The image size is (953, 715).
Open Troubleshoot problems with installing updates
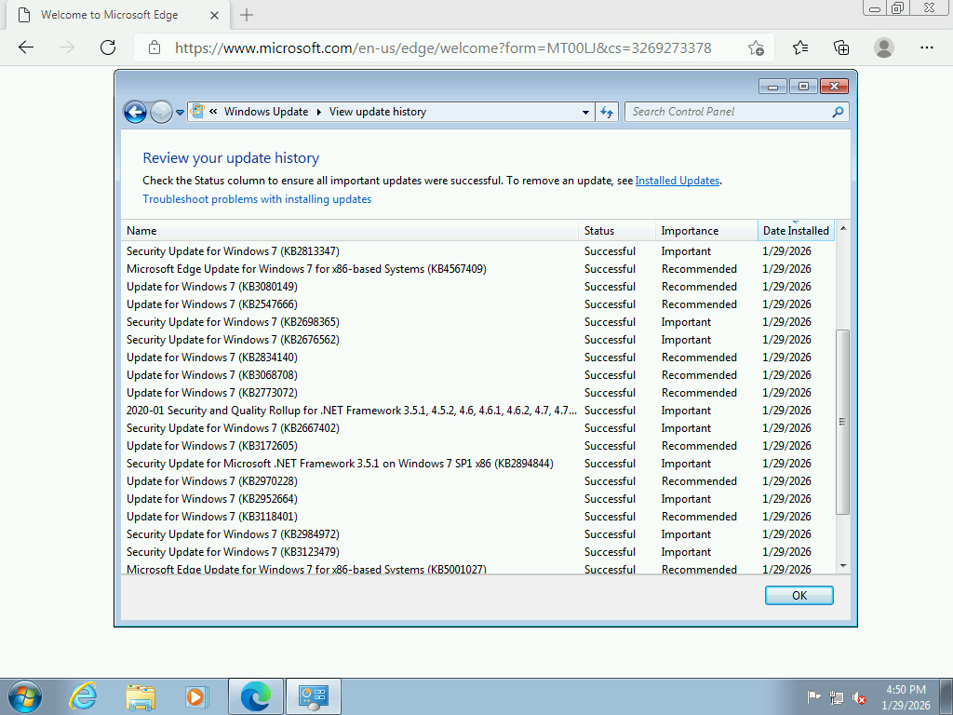click(257, 199)
